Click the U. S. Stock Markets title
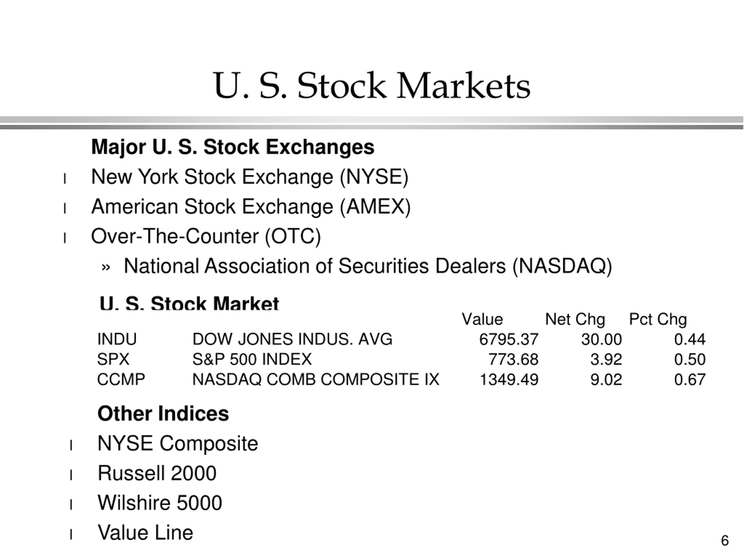The image size is (744, 558). (x=372, y=85)
